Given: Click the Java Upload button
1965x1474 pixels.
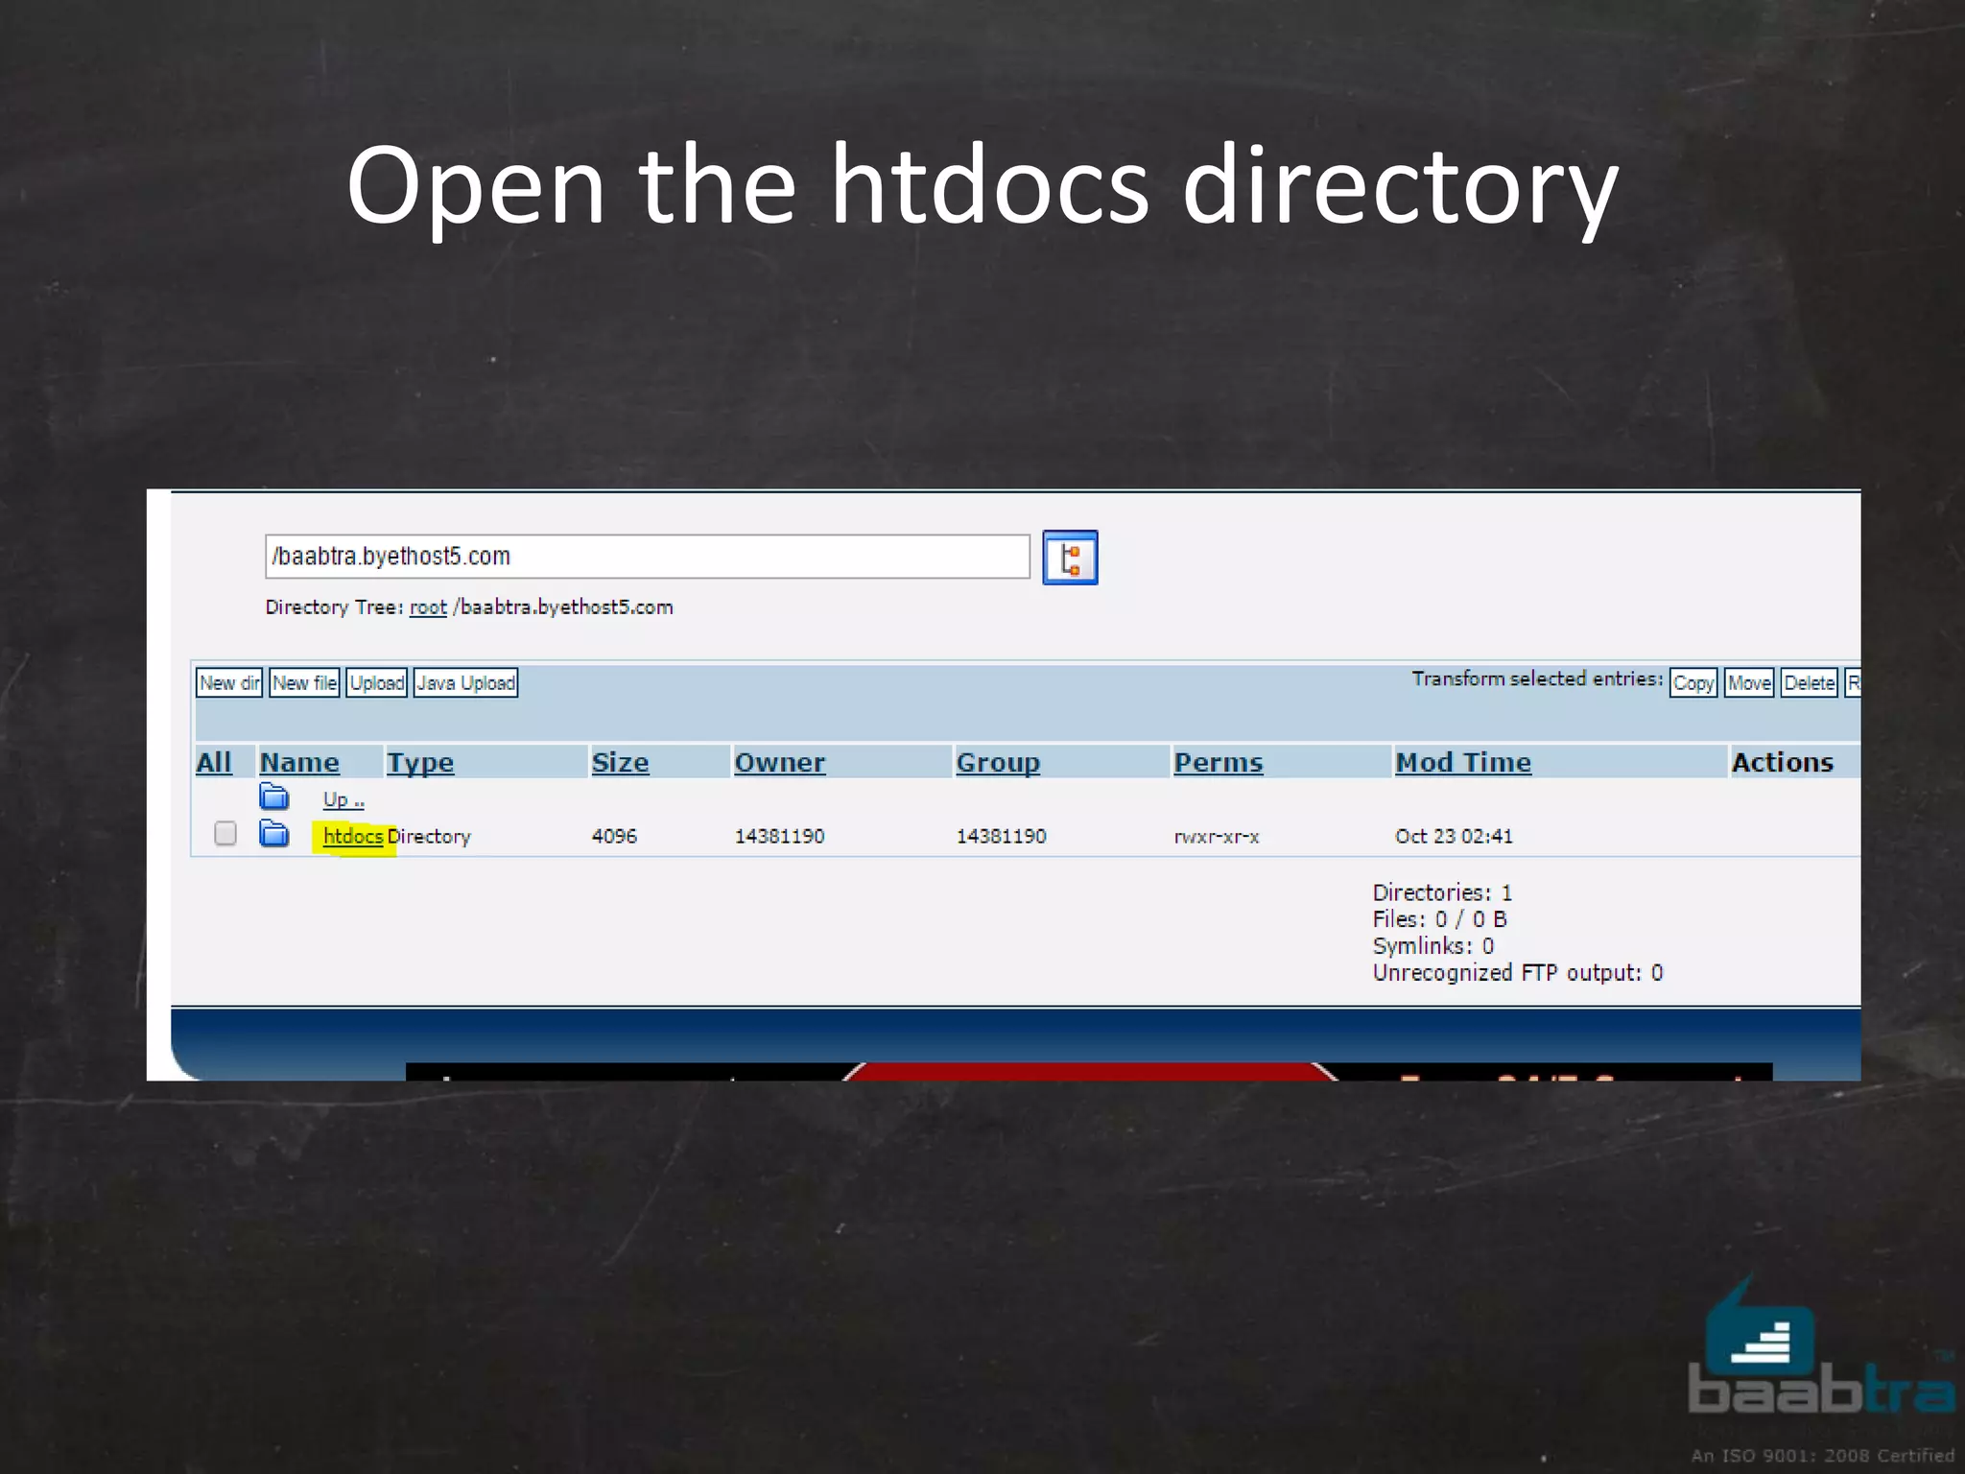Looking at the screenshot, I should pos(465,683).
